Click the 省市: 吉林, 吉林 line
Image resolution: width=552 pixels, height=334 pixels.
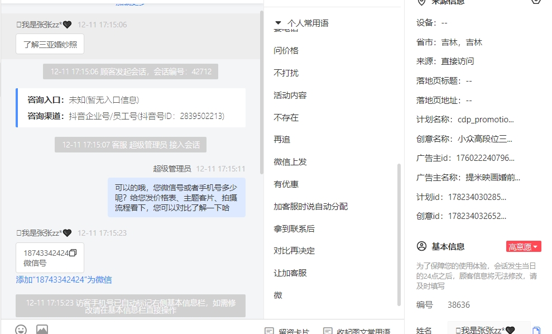[449, 42]
